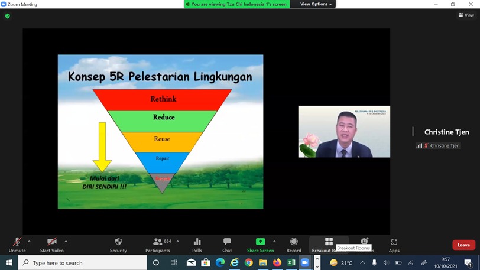Expand video options arrow beside Start Video
Image resolution: width=480 pixels, height=270 pixels.
(66, 242)
